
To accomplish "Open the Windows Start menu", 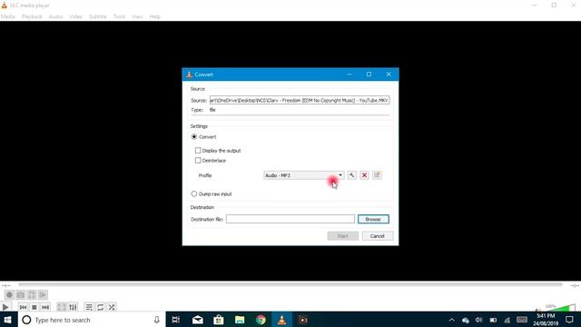I will click(x=8, y=320).
